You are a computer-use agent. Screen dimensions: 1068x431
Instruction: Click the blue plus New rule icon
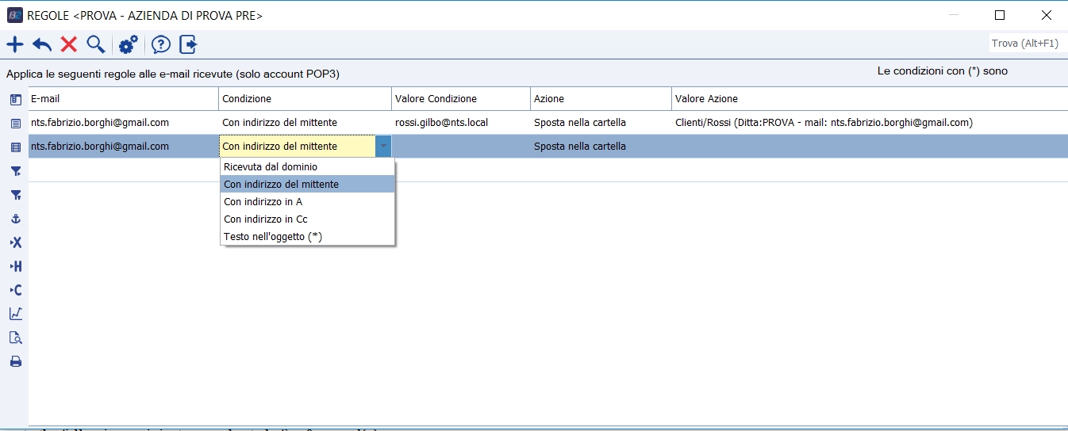[x=15, y=44]
